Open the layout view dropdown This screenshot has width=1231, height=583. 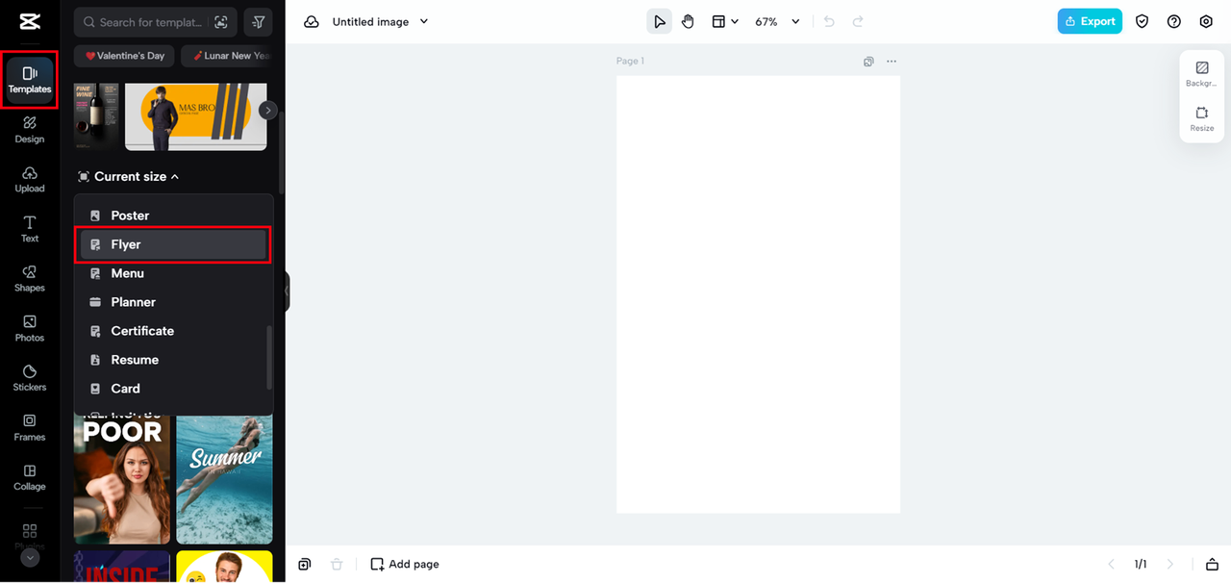[724, 21]
